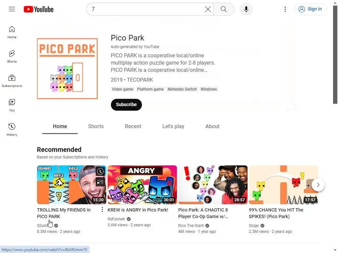338x253 pixels.
Task: Click the Pico Park channel artwork
Action: 67,69
